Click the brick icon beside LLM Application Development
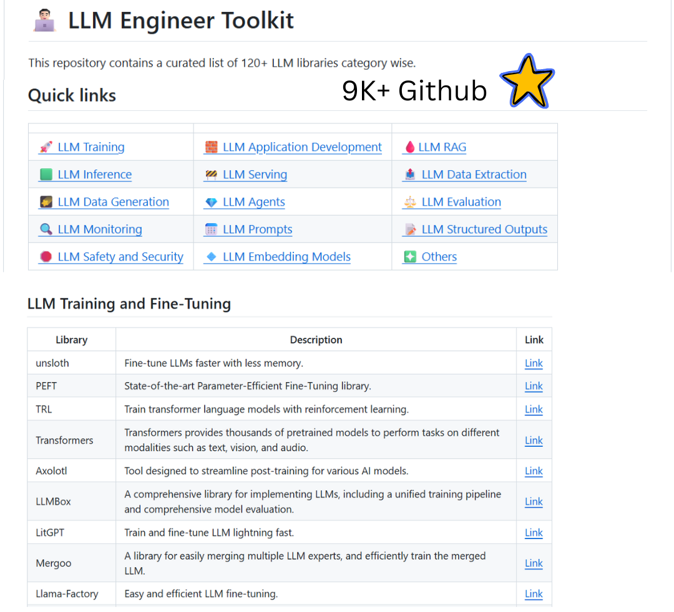The image size is (674, 612). pos(211,147)
